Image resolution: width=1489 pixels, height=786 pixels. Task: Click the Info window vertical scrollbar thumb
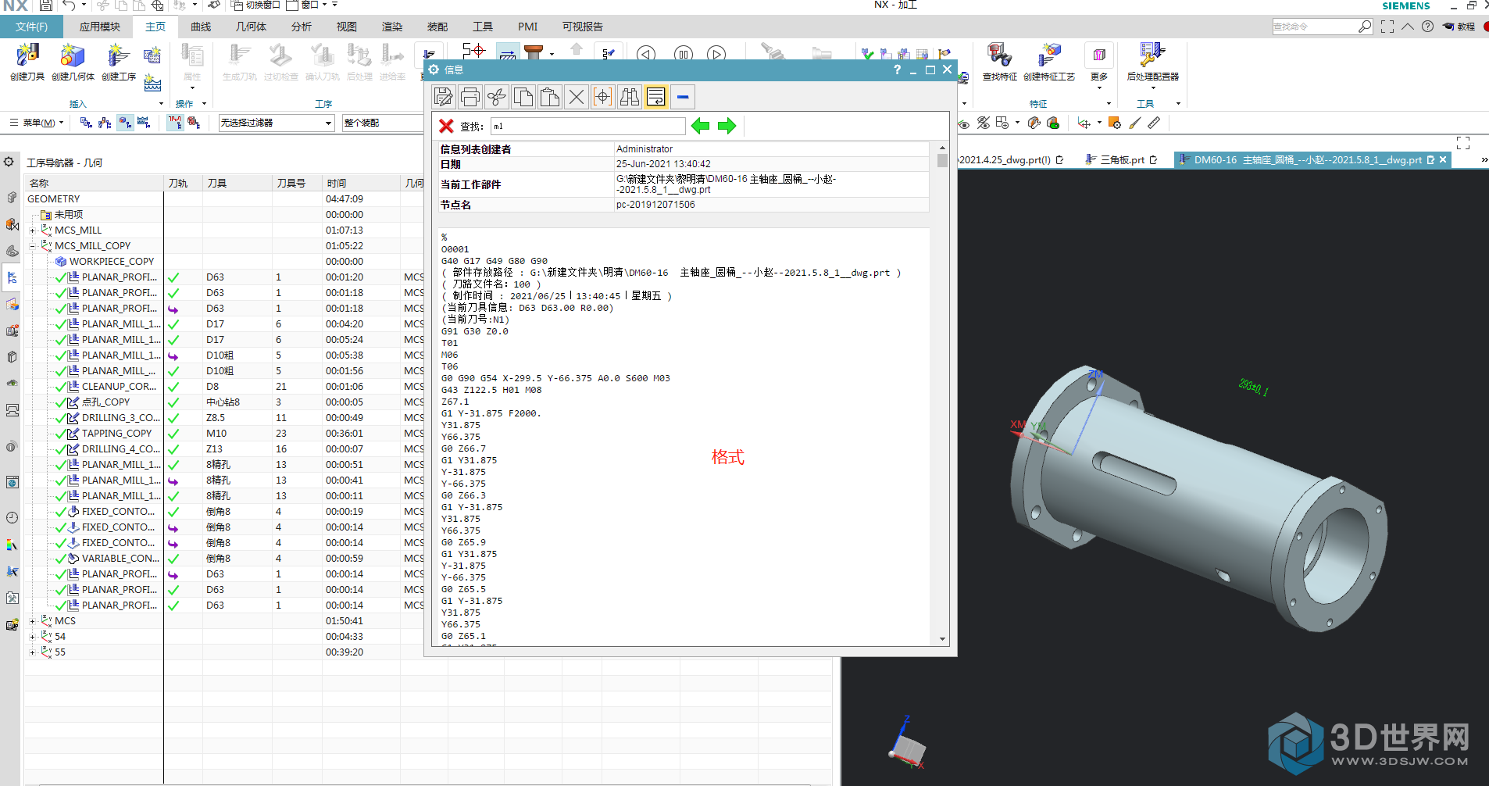pos(942,161)
